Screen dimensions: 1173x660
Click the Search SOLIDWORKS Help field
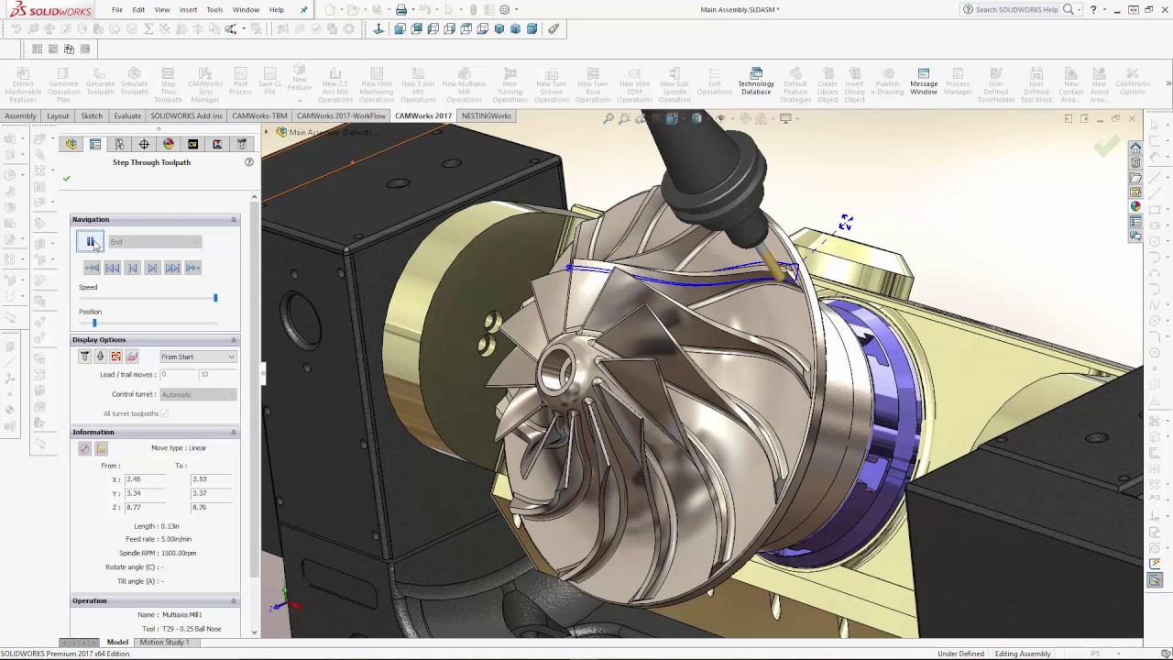point(1015,9)
